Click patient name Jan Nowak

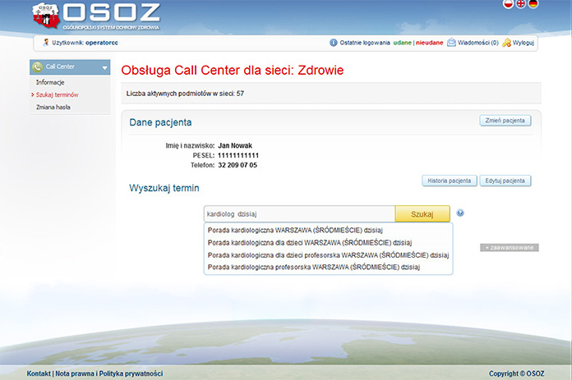tap(235, 146)
